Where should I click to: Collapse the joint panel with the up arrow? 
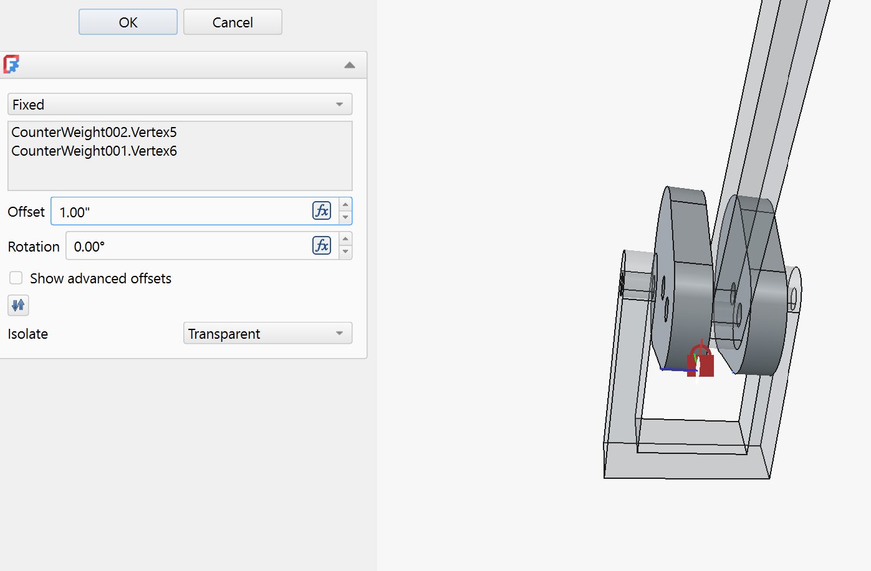[x=350, y=65]
